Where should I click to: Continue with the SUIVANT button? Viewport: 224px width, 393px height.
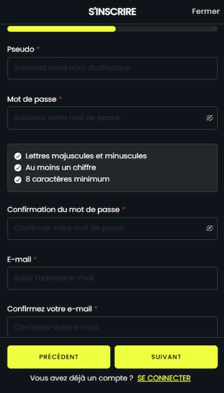(166, 357)
